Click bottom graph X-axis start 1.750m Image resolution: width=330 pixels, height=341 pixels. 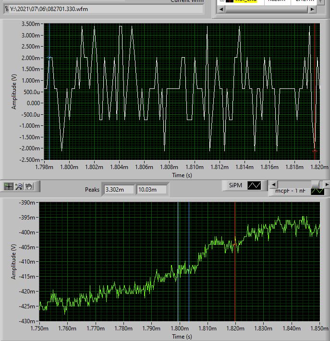pyautogui.click(x=39, y=328)
